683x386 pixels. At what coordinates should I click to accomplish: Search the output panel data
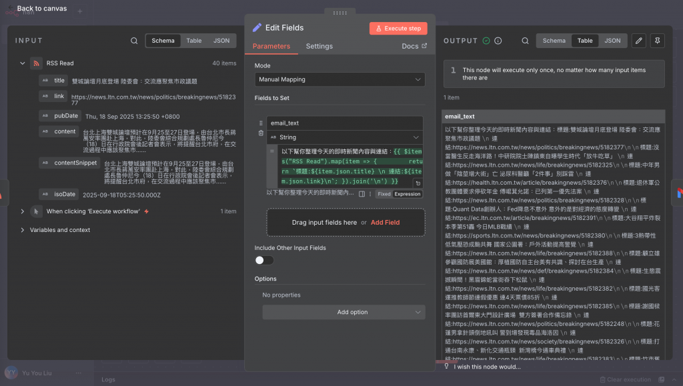[x=525, y=41]
